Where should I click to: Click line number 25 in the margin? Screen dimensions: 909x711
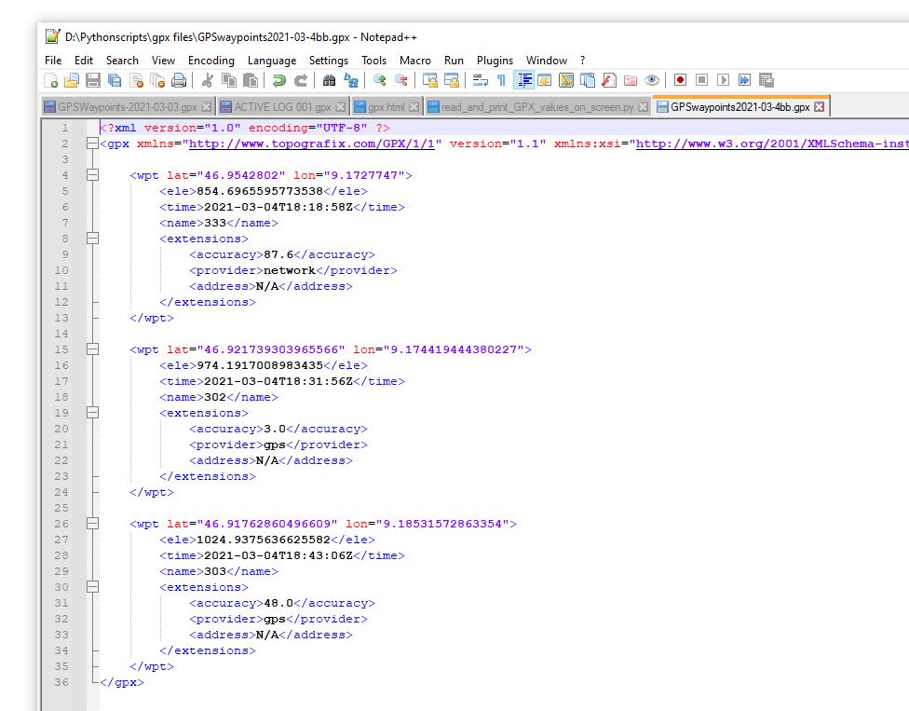click(61, 508)
